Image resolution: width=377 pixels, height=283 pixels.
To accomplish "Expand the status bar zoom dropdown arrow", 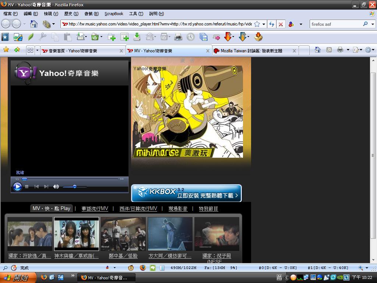I will (367, 268).
